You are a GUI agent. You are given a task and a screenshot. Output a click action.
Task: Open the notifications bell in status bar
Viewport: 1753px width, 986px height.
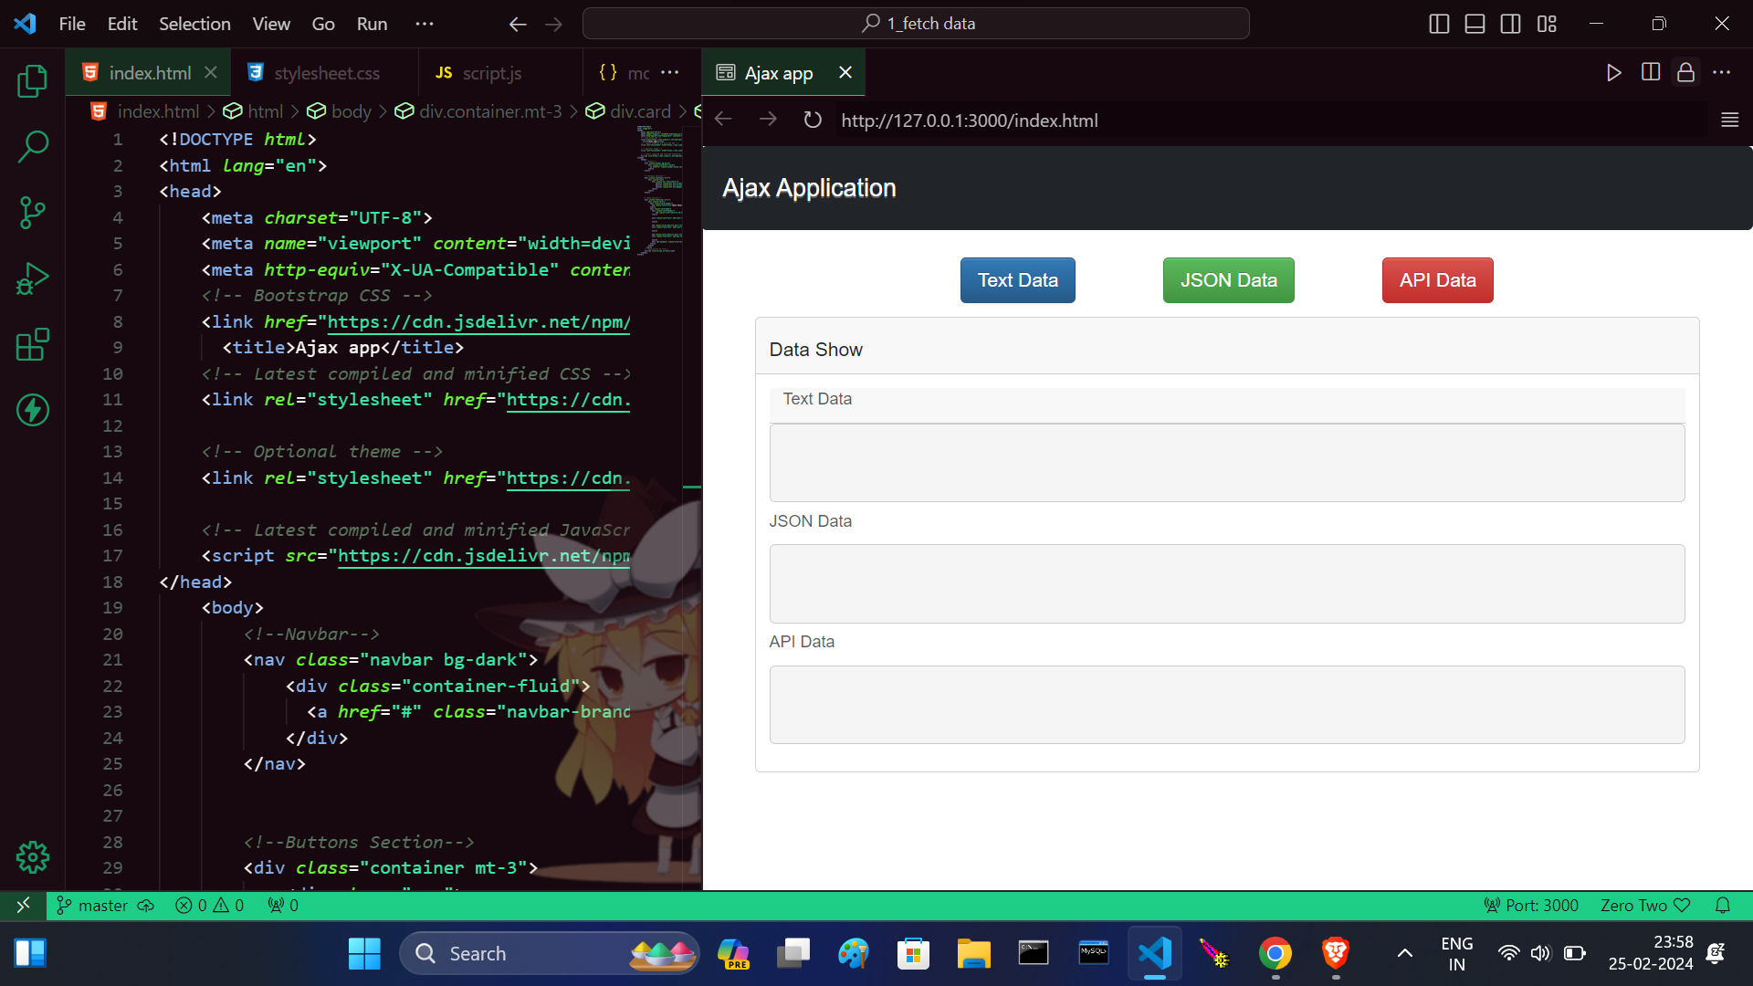click(x=1723, y=905)
